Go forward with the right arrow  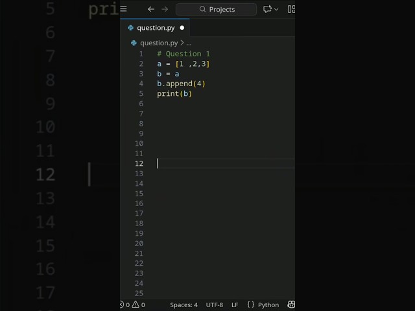pyautogui.click(x=165, y=9)
